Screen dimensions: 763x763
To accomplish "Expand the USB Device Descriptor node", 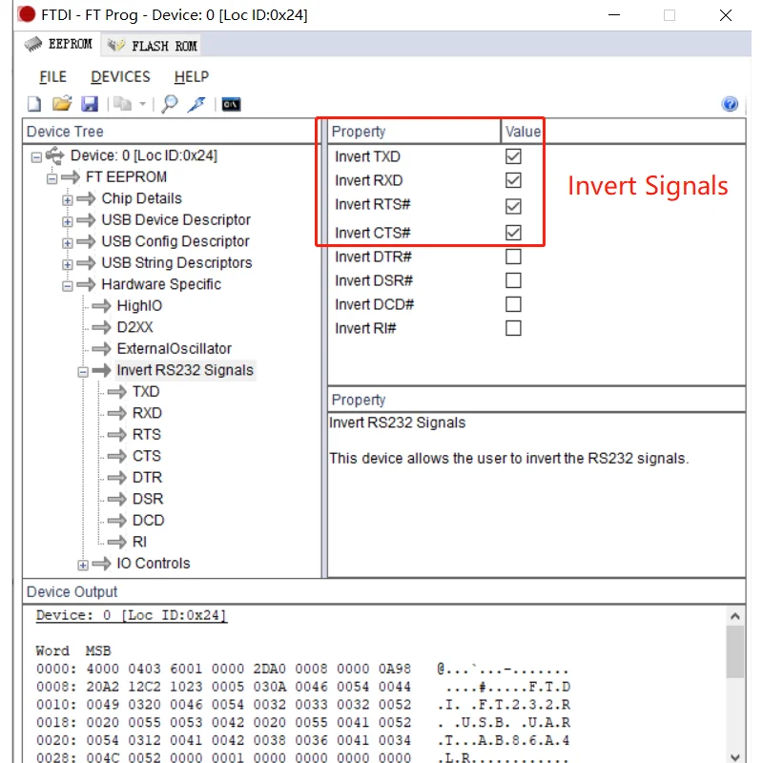I will click(x=68, y=221).
